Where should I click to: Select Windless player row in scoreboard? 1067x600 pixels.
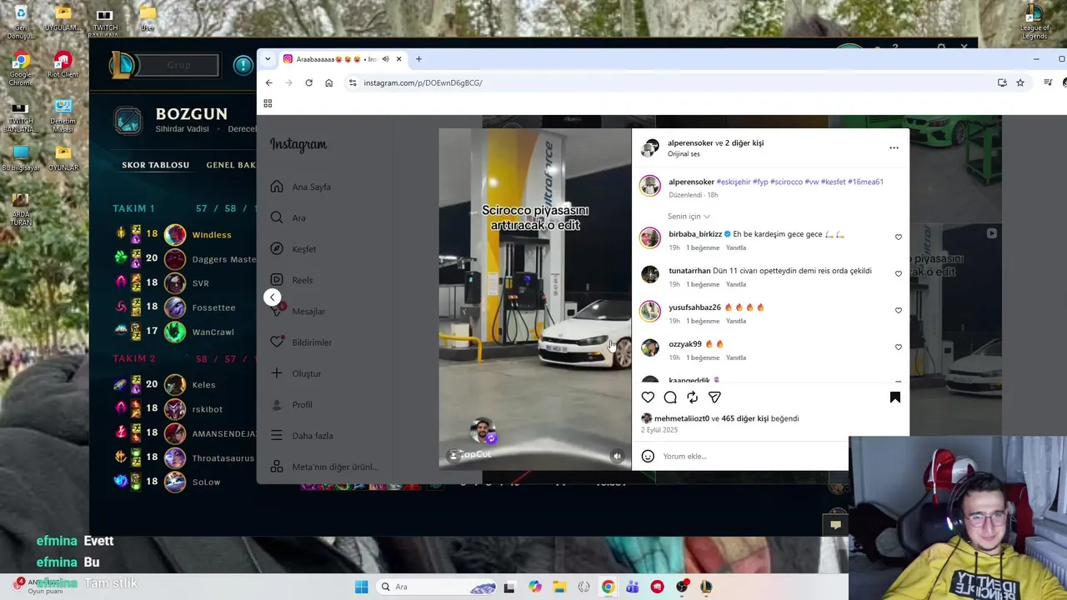[x=185, y=235]
